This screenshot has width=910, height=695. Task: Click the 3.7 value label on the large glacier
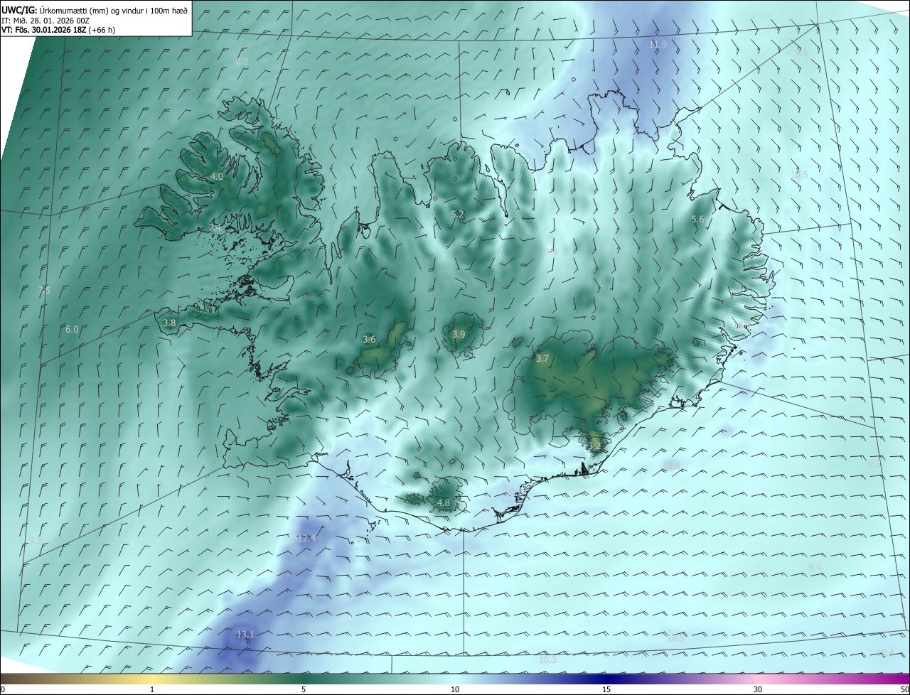tap(542, 359)
